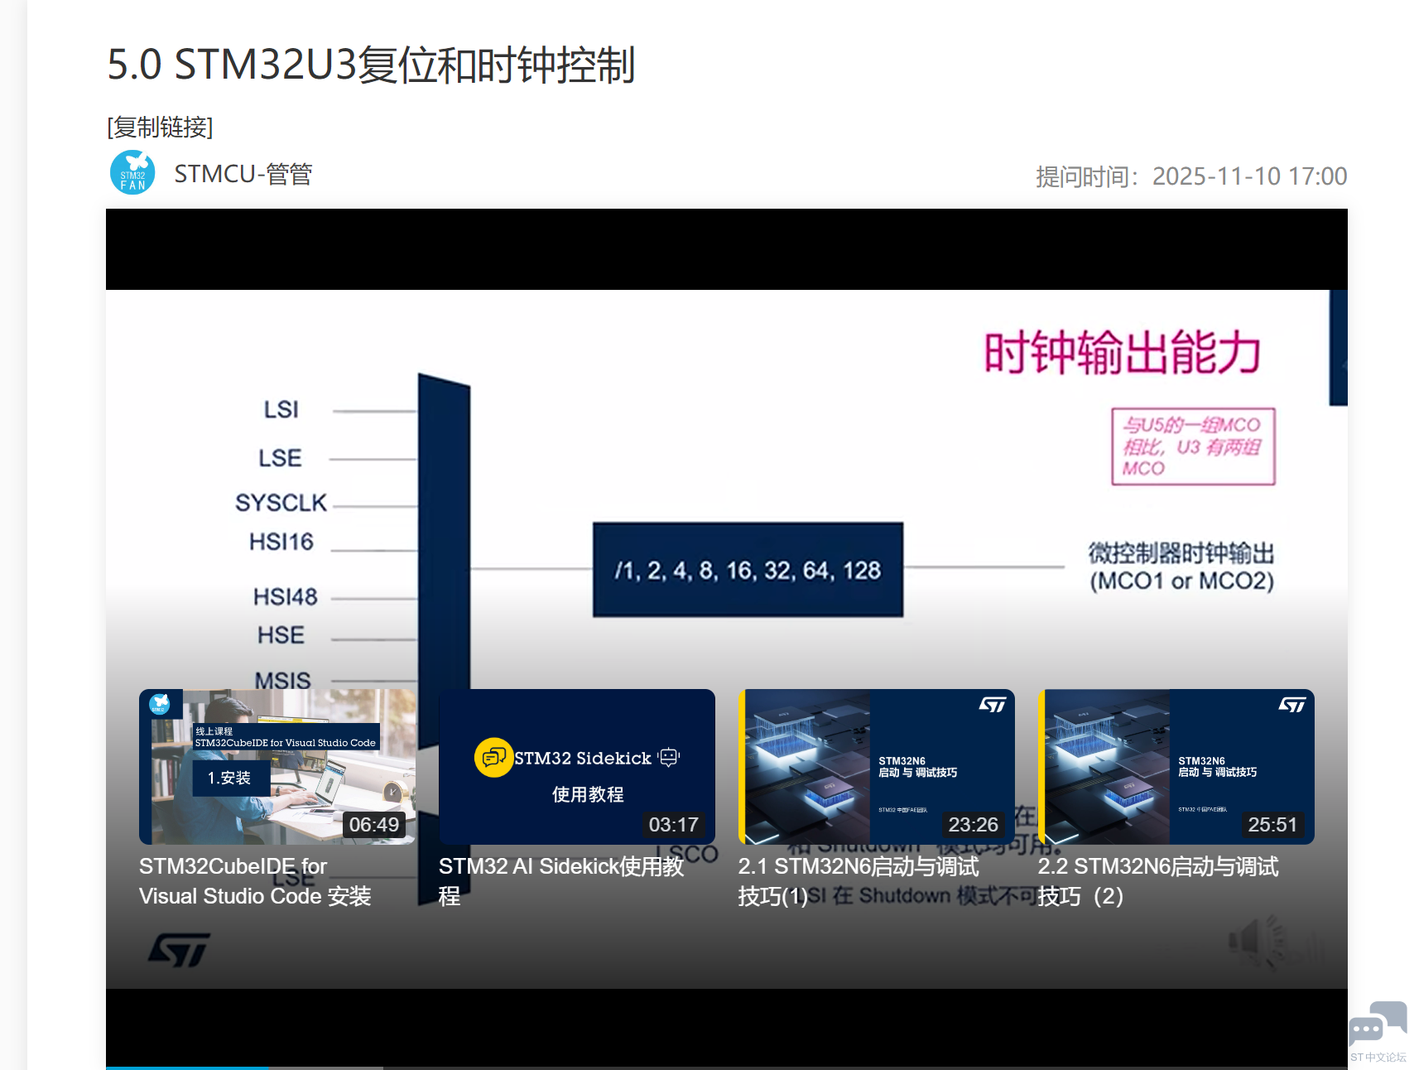Image resolution: width=1414 pixels, height=1070 pixels.
Task: Click the STM32 FAN author avatar
Action: [132, 172]
